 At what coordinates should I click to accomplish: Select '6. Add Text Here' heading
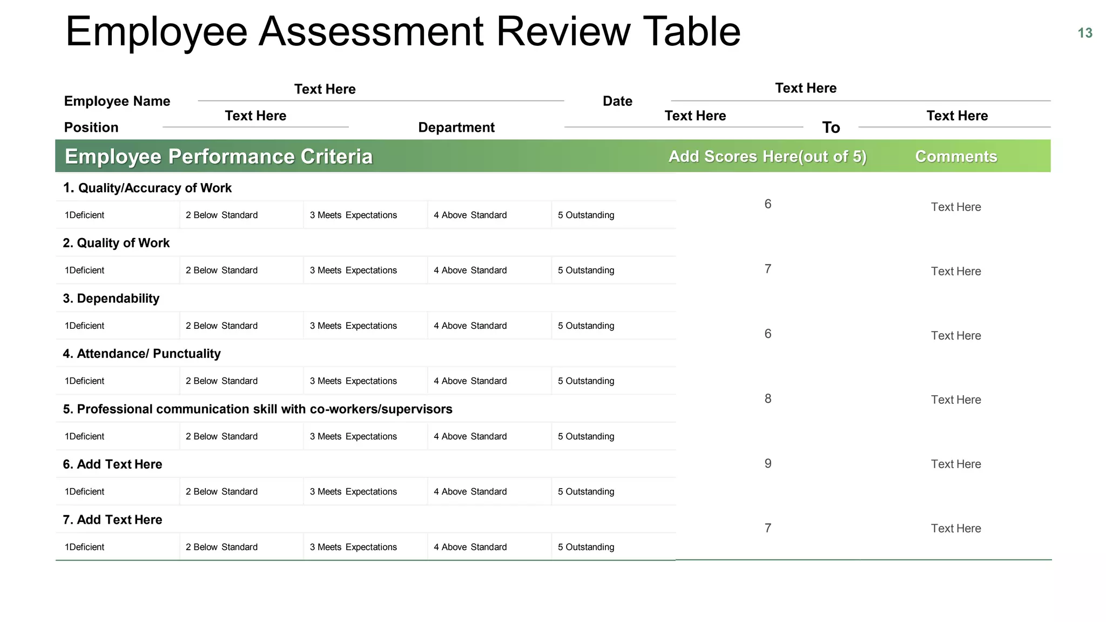112,464
